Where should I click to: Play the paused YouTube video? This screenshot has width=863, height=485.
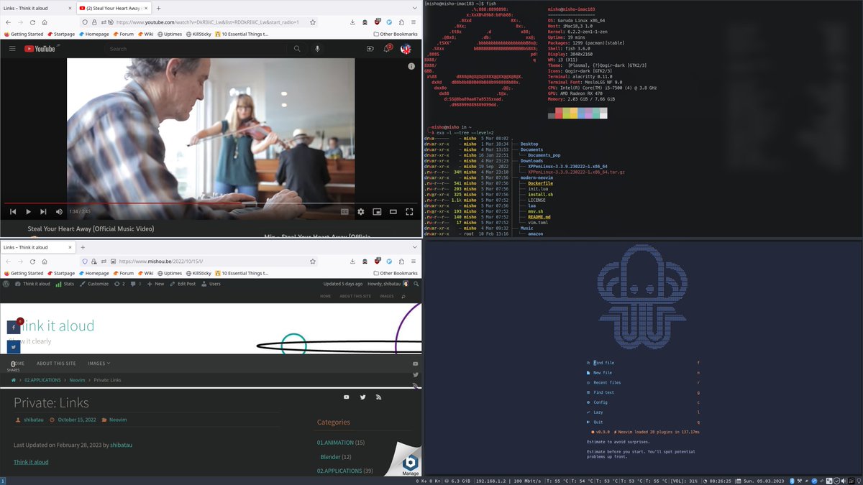click(28, 212)
